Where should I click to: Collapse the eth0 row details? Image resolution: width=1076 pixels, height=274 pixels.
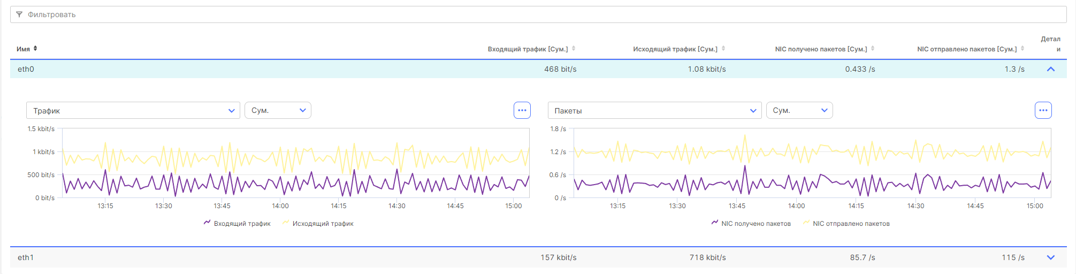tap(1050, 69)
